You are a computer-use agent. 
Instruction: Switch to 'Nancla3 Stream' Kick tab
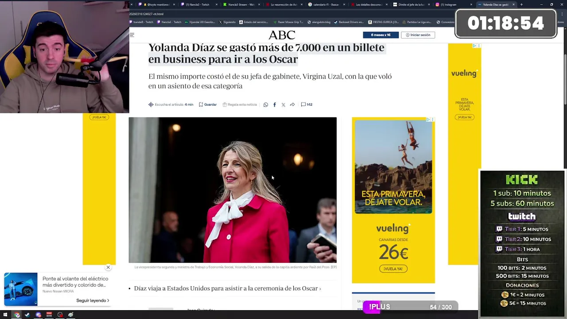[240, 4]
